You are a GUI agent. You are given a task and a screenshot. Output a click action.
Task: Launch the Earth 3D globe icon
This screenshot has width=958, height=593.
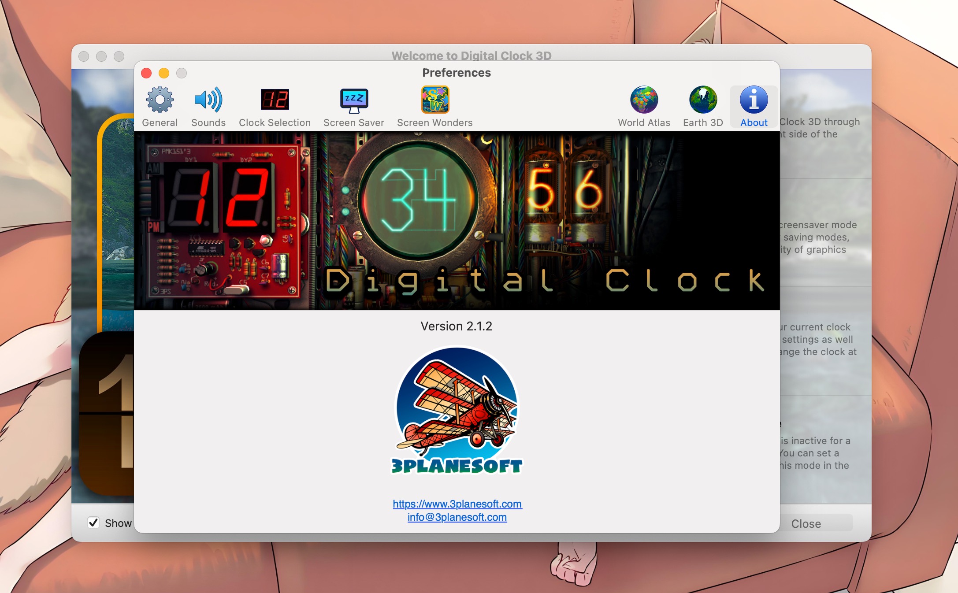tap(703, 100)
